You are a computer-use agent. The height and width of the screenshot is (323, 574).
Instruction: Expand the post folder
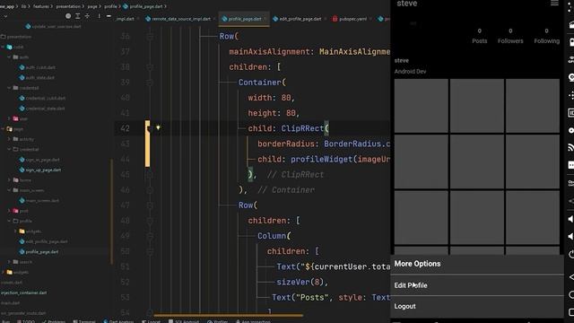pyautogui.click(x=9, y=211)
